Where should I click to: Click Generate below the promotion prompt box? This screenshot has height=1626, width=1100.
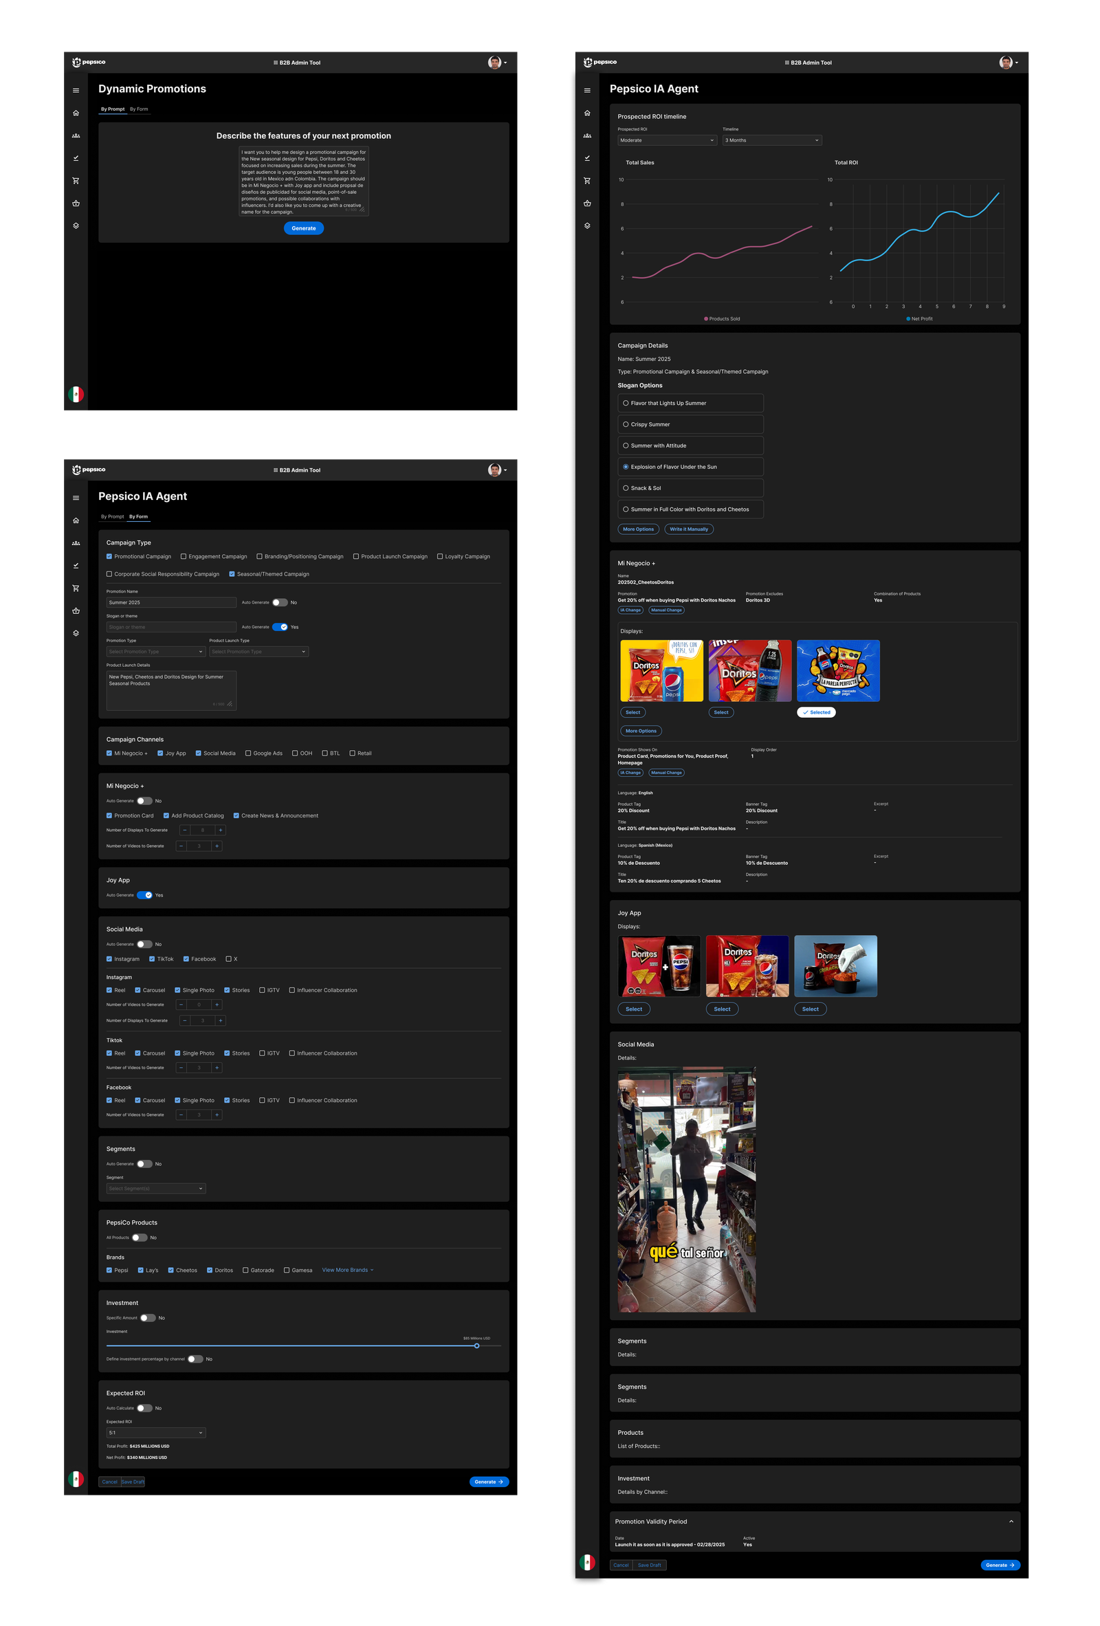tap(304, 228)
